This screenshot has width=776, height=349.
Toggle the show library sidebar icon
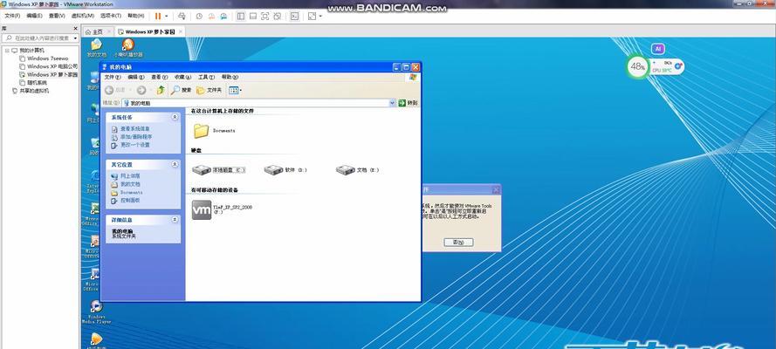(x=241, y=16)
